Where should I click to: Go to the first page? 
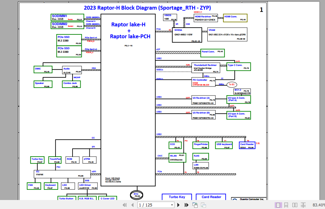(124, 205)
